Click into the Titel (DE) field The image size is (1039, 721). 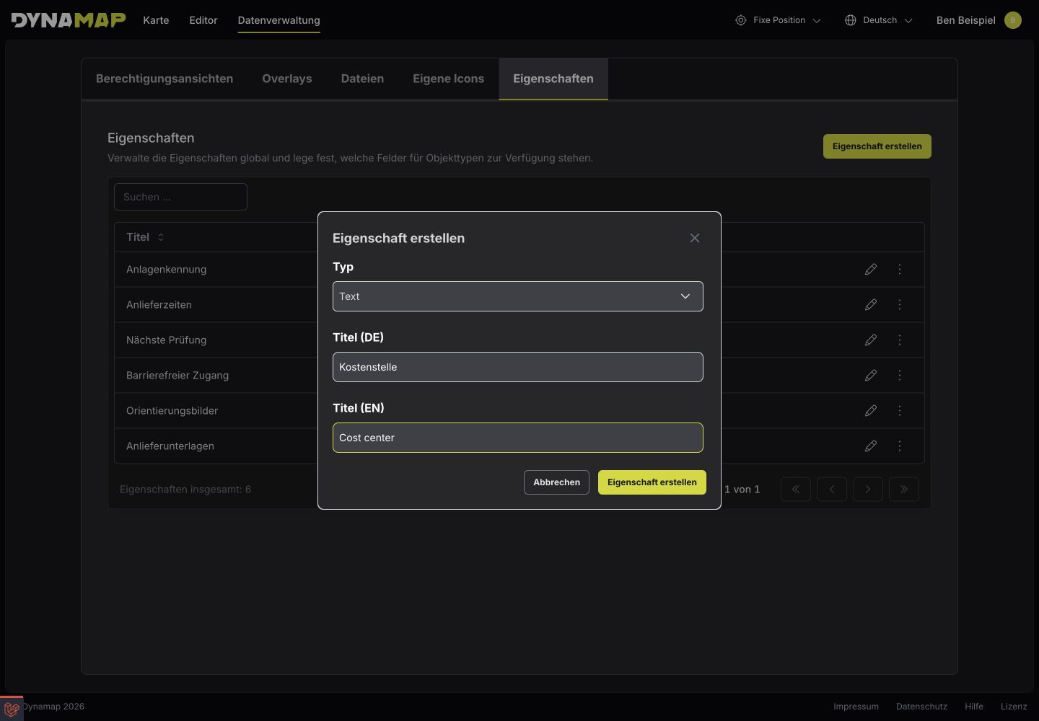coord(518,367)
